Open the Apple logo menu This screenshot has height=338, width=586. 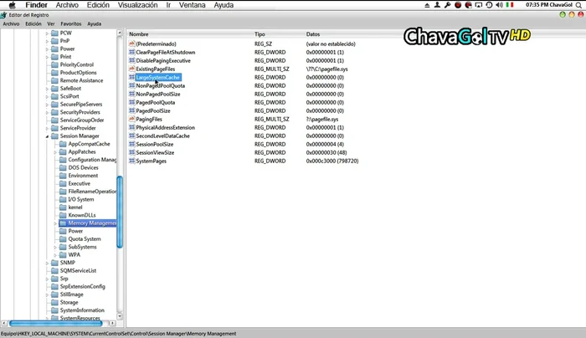click(x=12, y=5)
